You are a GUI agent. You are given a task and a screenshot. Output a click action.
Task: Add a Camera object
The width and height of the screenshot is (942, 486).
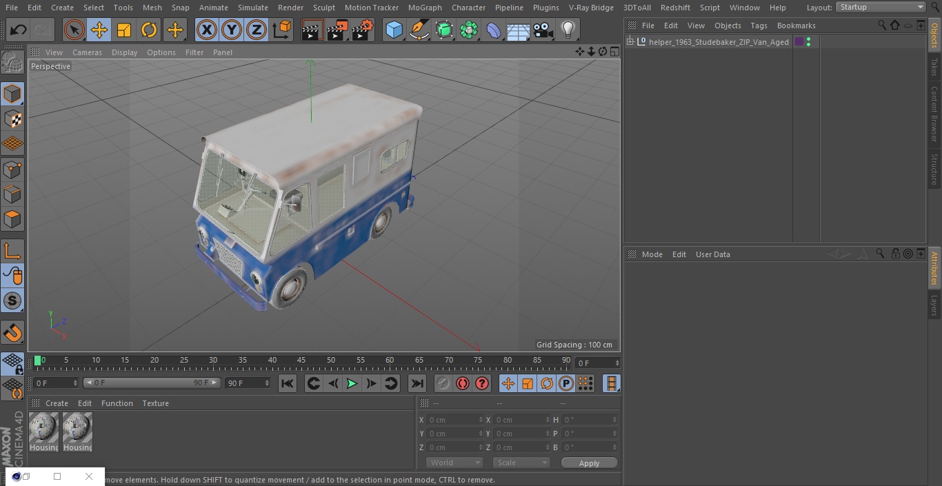click(543, 30)
